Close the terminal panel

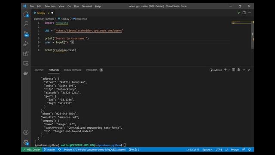click(x=249, y=70)
